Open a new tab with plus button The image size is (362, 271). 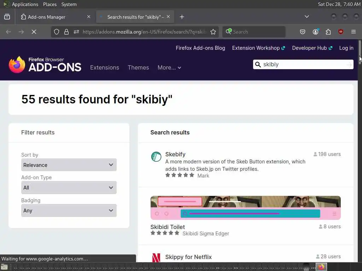pyautogui.click(x=182, y=17)
